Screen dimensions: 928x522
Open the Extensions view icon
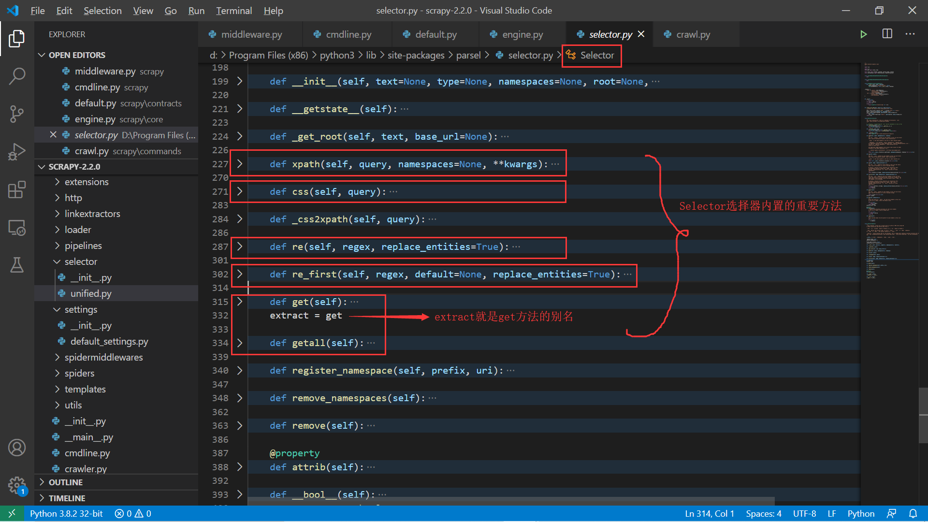coord(17,189)
